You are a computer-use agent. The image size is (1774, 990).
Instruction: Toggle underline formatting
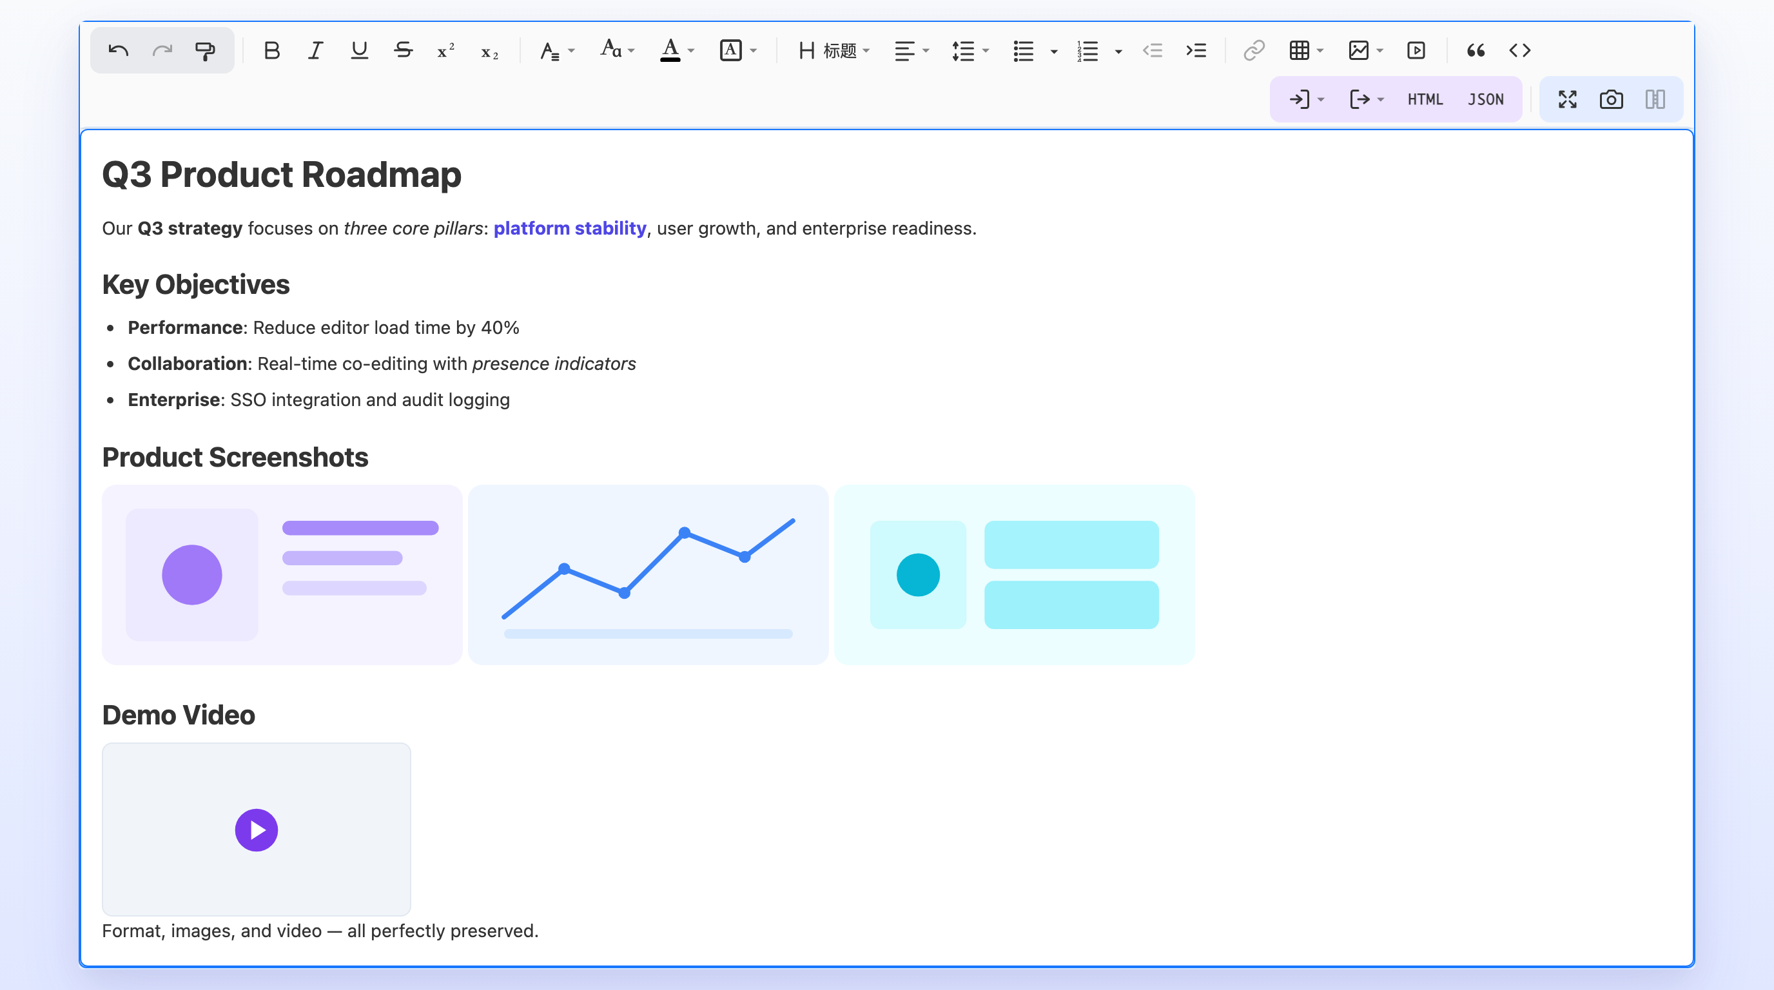coord(360,50)
